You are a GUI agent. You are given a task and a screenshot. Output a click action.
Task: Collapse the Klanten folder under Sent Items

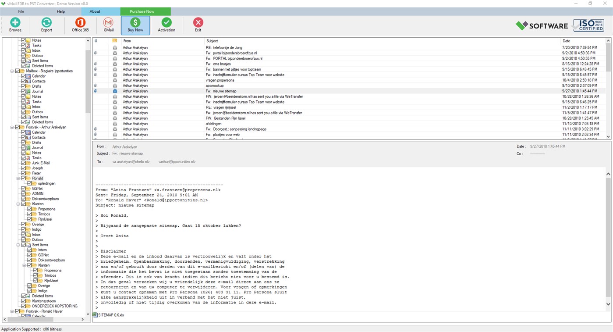24,265
